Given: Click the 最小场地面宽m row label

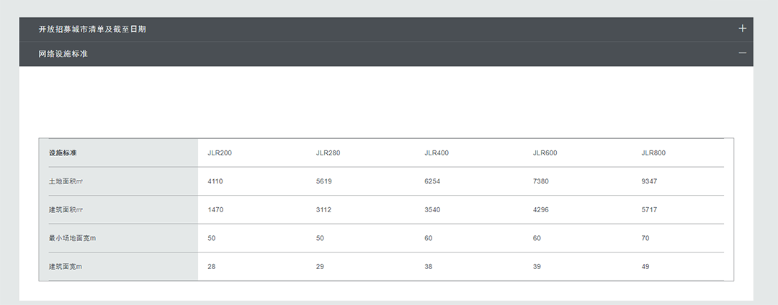Looking at the screenshot, I should tap(72, 238).
